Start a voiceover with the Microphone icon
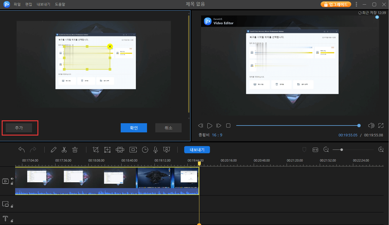 click(155, 150)
